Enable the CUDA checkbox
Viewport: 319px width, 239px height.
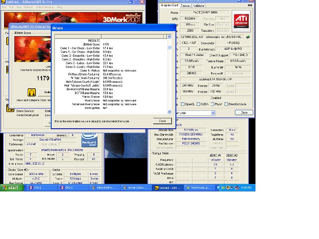198,104
